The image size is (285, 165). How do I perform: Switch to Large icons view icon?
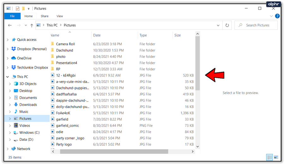coord(276,157)
